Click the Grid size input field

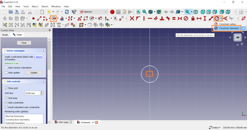click(32, 93)
